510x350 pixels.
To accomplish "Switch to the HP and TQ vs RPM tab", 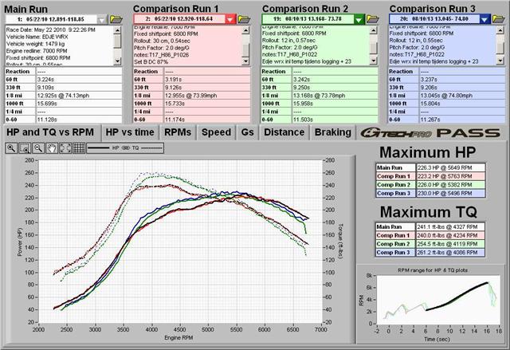I will pos(50,132).
